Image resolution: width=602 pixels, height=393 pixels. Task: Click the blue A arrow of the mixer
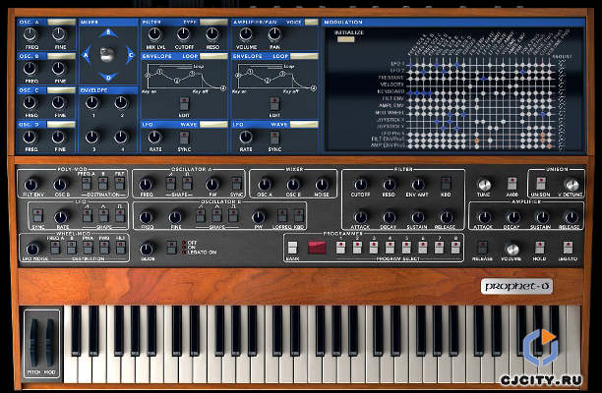click(x=86, y=55)
